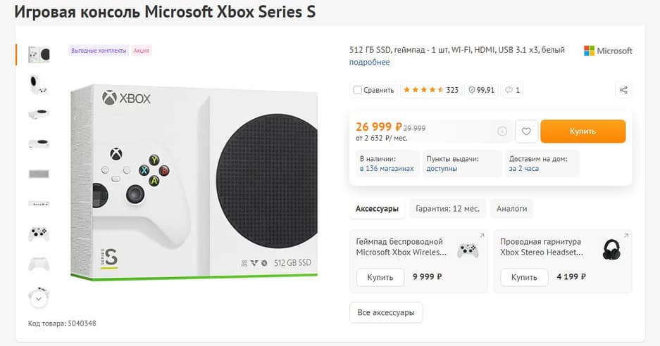The width and height of the screenshot is (660, 346).
Task: Buy the wireless gamepad for 9 999 ₽
Action: [380, 277]
